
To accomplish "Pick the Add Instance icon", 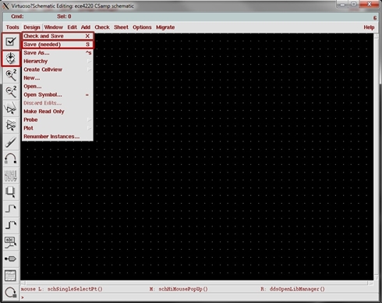I will pos(11,192).
